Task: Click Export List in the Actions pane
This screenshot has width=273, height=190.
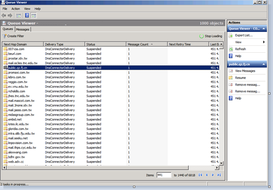Action: point(244,35)
